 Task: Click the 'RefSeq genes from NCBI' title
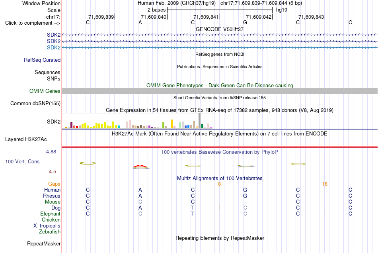[220, 54]
